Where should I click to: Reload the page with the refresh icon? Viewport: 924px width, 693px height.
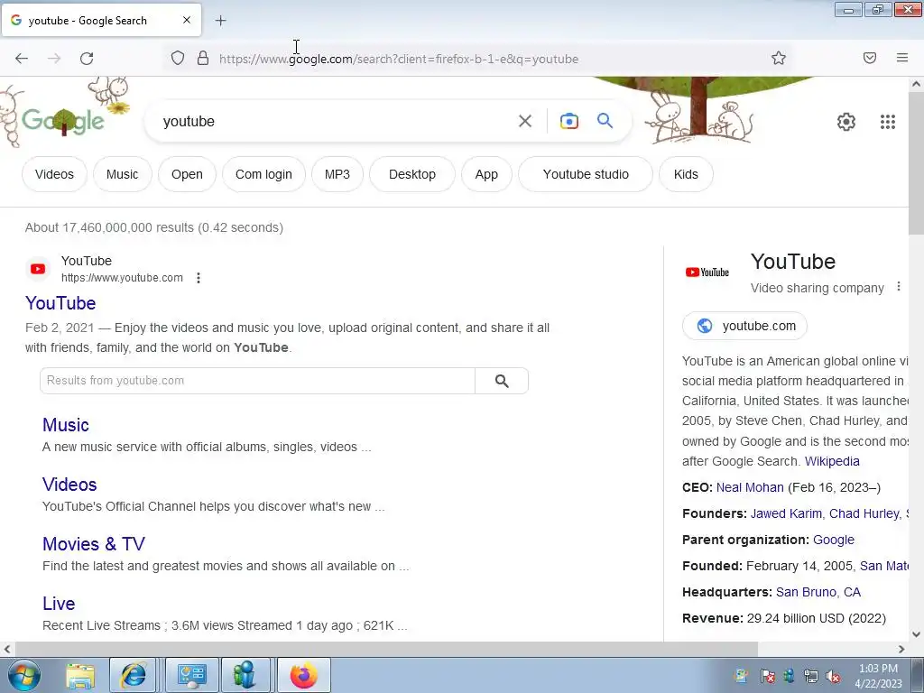pyautogui.click(x=87, y=59)
